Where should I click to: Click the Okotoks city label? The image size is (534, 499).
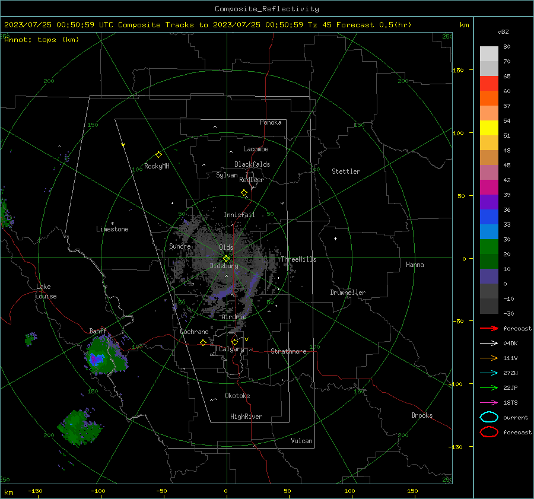coord(238,395)
